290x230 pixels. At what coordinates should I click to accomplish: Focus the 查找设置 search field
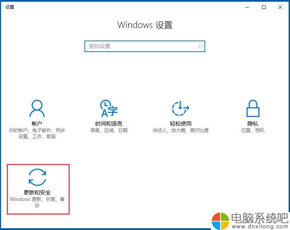point(145,46)
